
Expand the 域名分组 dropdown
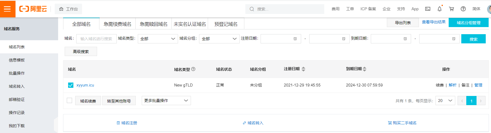point(219,39)
